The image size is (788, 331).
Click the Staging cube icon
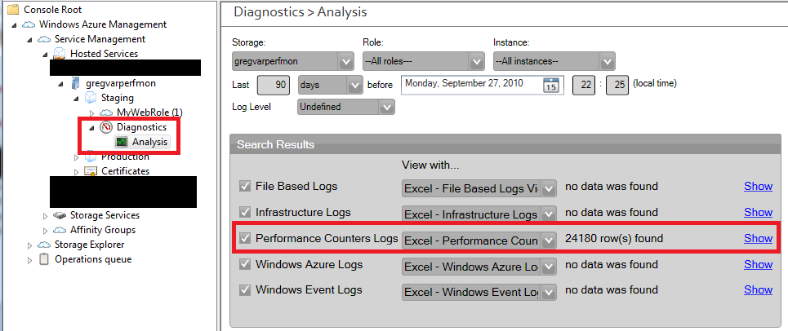coord(91,97)
